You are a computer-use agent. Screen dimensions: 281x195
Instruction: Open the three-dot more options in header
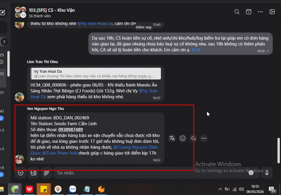(x=260, y=12)
